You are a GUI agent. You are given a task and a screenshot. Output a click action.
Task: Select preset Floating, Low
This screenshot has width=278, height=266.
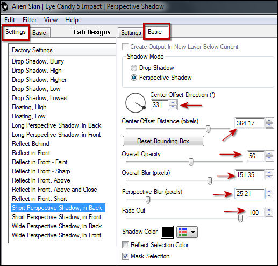28,116
